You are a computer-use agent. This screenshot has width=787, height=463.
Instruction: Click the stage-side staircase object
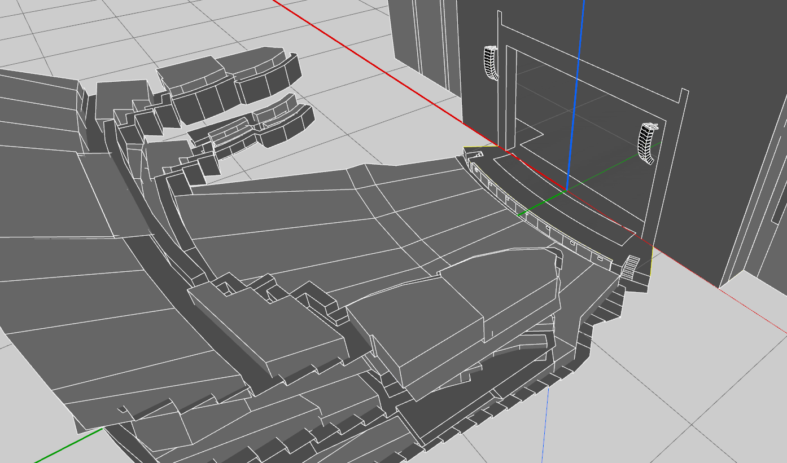click(x=630, y=267)
